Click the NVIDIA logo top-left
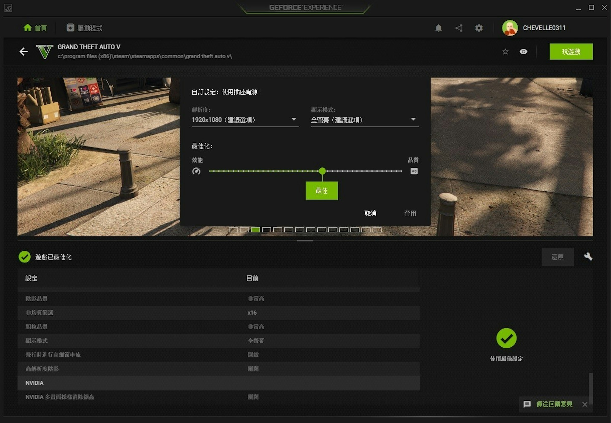The height and width of the screenshot is (423, 611). pos(8,8)
